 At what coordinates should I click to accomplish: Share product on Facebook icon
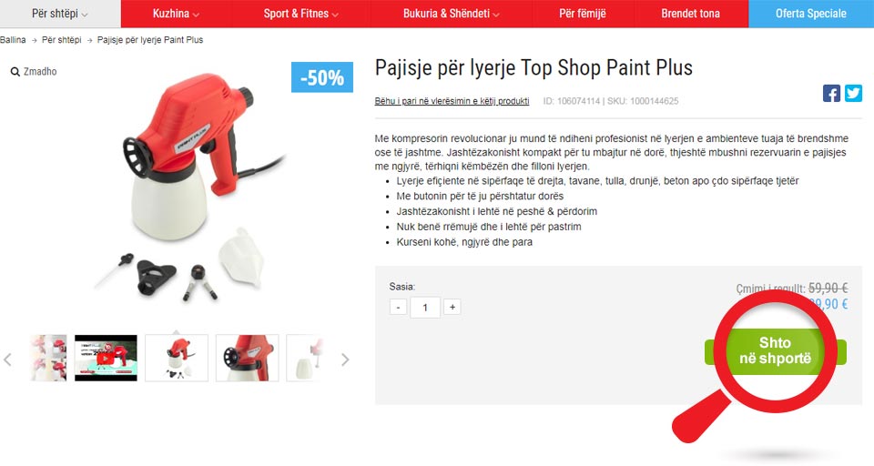click(831, 93)
